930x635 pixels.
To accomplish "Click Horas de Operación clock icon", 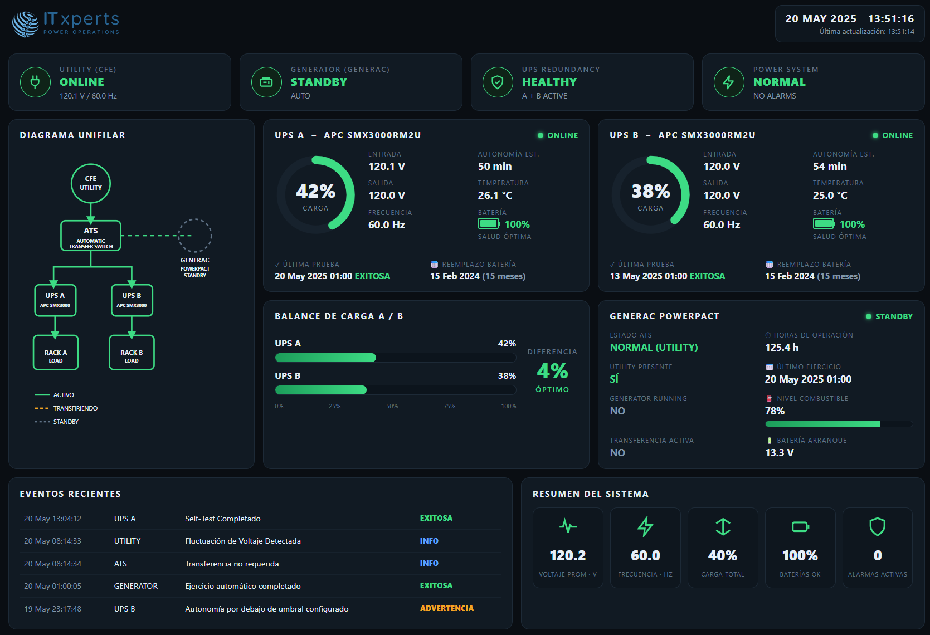I will [768, 335].
